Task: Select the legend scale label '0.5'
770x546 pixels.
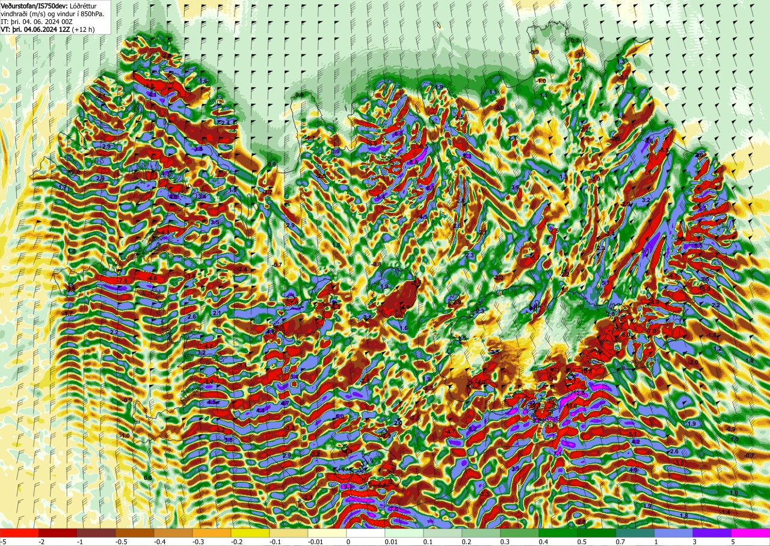Action: pyautogui.click(x=582, y=542)
